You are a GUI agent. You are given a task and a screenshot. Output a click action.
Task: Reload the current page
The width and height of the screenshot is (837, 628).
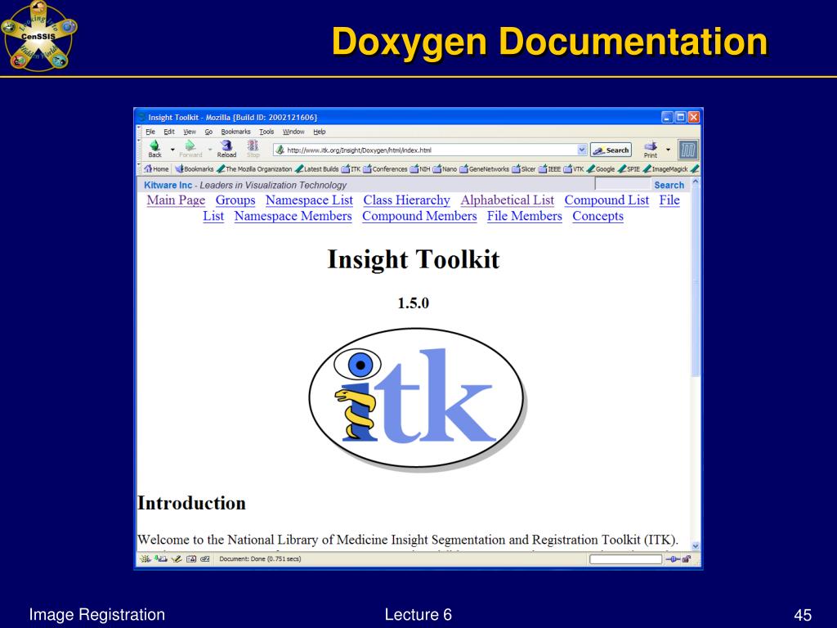[226, 149]
